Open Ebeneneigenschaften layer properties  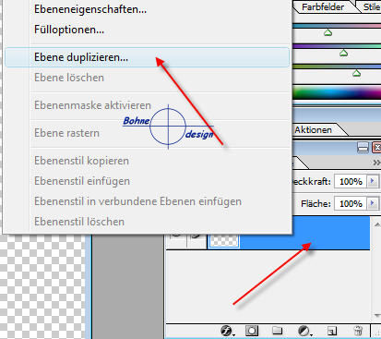90,9
